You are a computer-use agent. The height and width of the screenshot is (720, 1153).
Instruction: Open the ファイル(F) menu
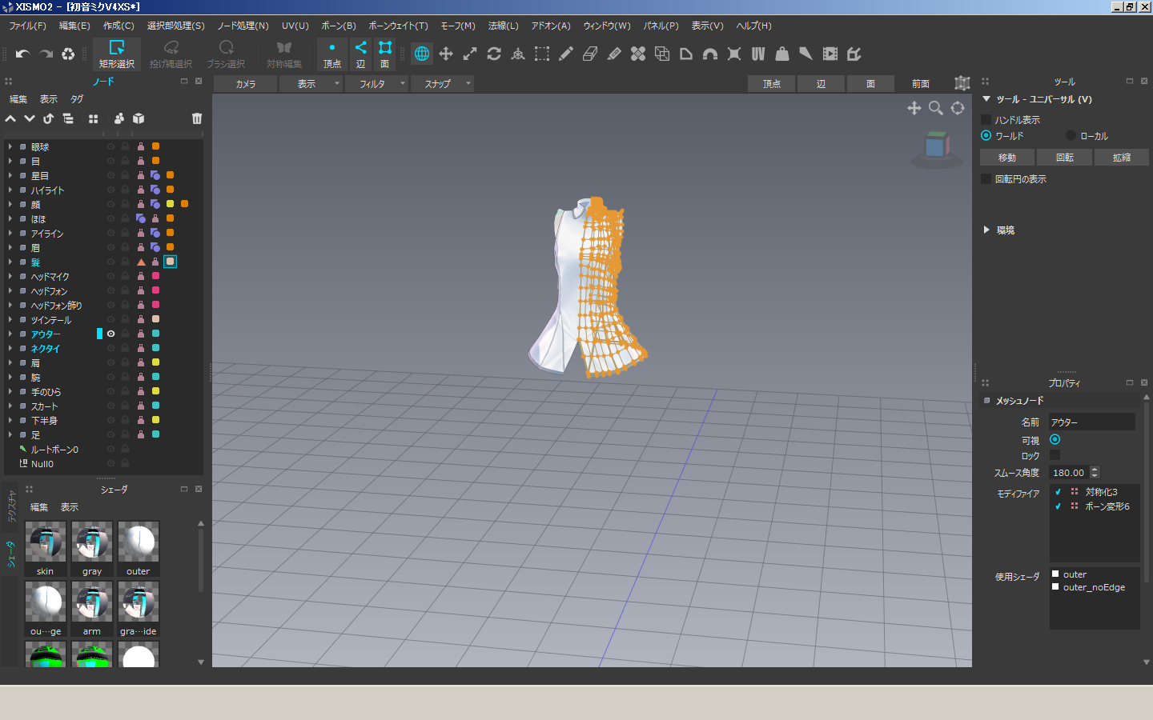(x=27, y=26)
